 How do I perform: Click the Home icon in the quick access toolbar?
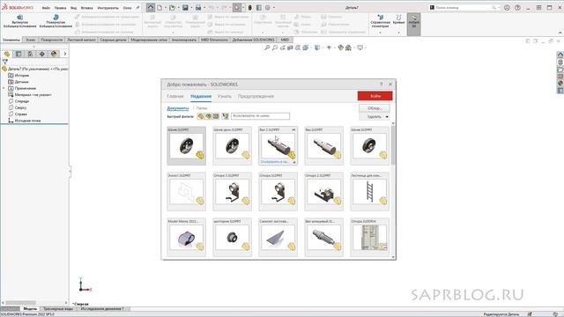151,8
